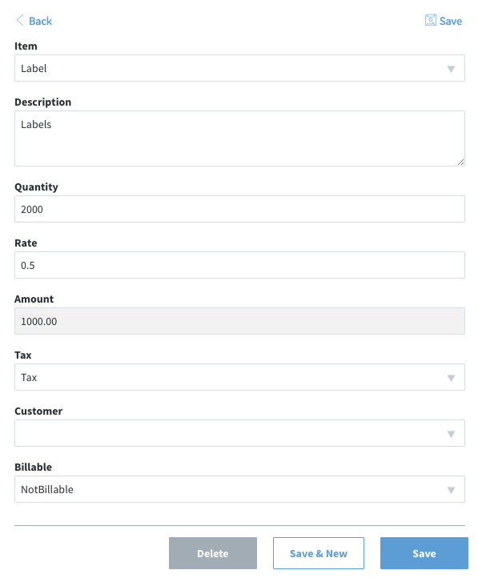Click the Save link in header
Screen dimensions: 478x578
450,21
